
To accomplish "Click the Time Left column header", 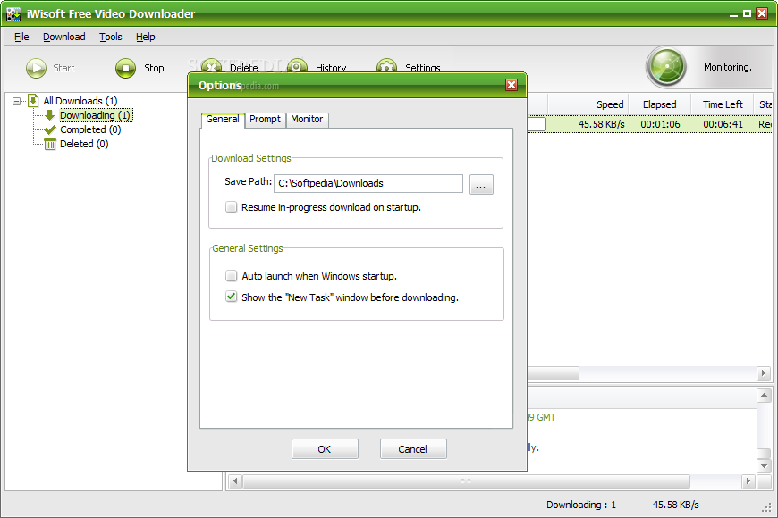I will click(723, 104).
